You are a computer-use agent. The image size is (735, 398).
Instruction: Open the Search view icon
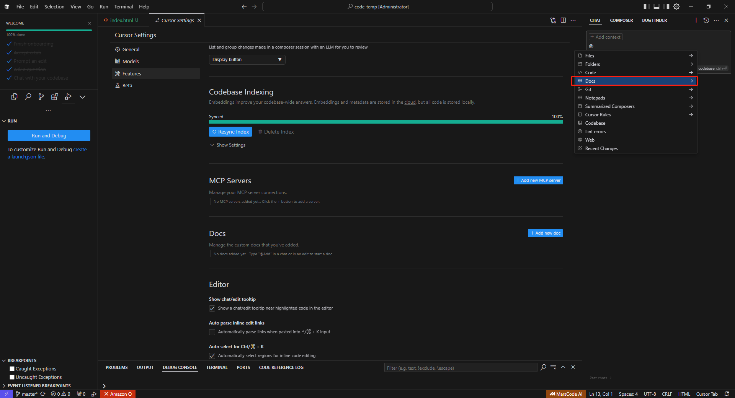[x=28, y=97]
